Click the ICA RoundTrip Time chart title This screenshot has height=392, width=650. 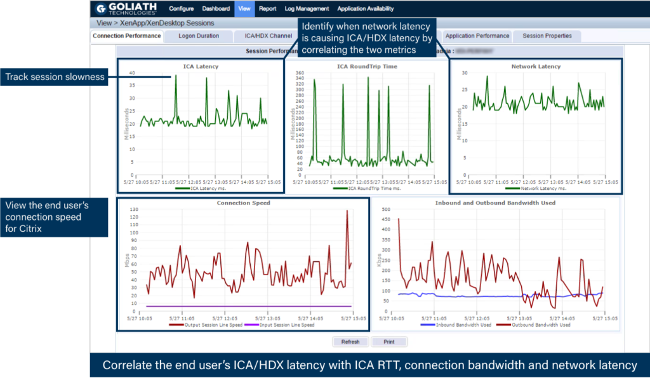pyautogui.click(x=367, y=66)
